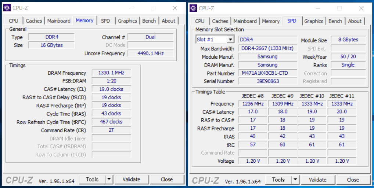
Task: Open Bench tab in right CPU-Z window
Action: click(x=335, y=21)
